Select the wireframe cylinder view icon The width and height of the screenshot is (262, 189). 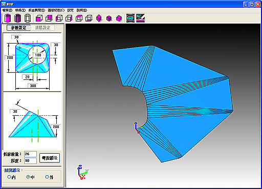tap(28, 18)
